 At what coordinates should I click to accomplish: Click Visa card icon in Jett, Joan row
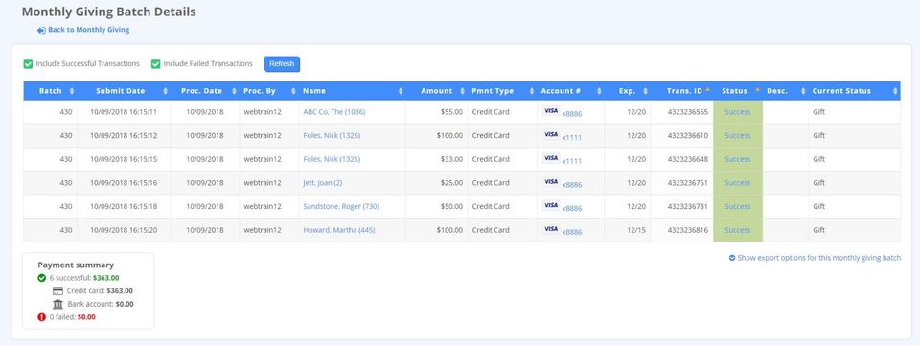point(551,182)
